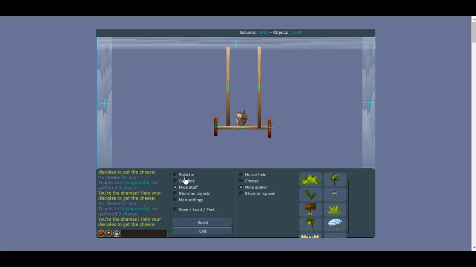Pick the fern leaves decoration
Viewport: 476px width, 267px height.
pyautogui.click(x=311, y=195)
